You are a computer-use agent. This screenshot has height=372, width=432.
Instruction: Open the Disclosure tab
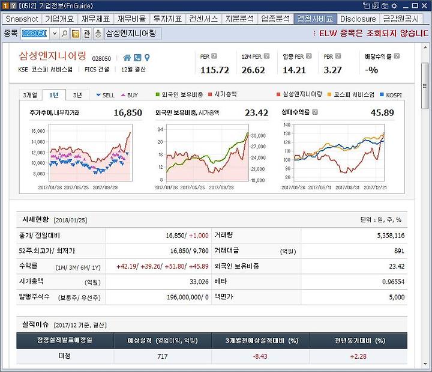click(358, 19)
